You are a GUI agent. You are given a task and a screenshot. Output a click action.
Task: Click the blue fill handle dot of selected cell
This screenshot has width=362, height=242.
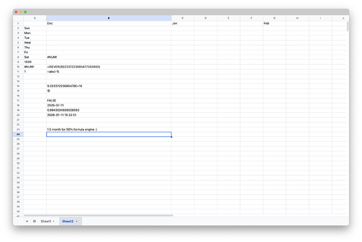click(172, 136)
